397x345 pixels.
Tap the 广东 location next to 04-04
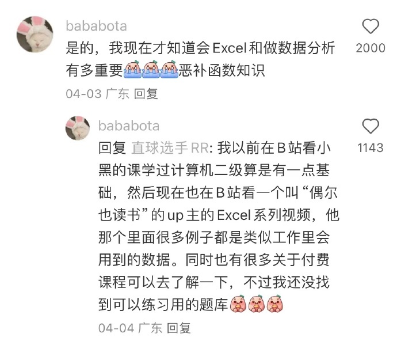(x=150, y=328)
